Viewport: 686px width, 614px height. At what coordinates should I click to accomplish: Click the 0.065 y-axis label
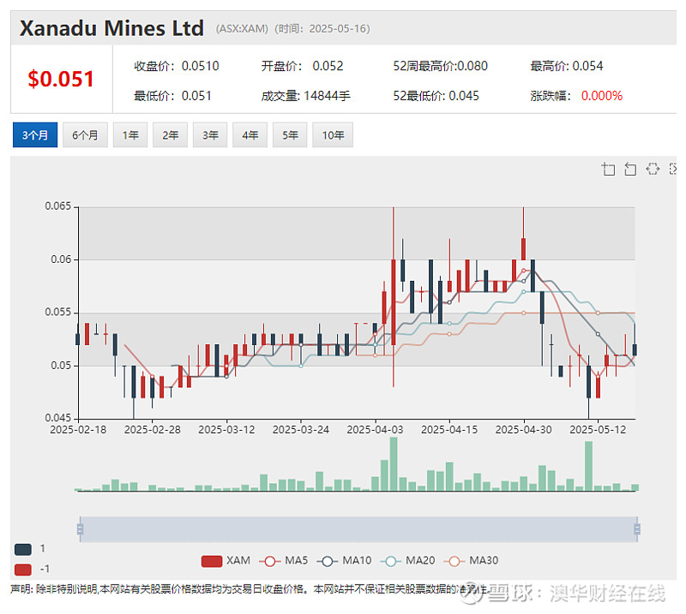click(x=57, y=206)
